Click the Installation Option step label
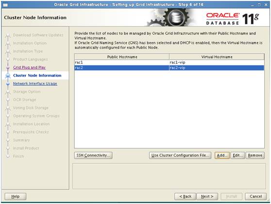 point(30,43)
